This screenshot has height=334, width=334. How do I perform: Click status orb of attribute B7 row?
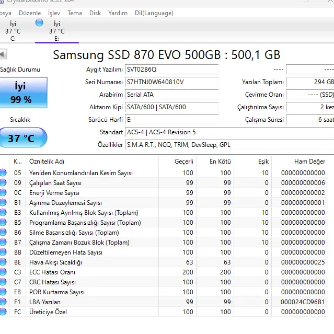pyautogui.click(x=3, y=242)
